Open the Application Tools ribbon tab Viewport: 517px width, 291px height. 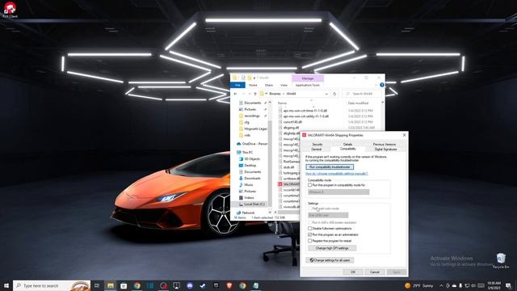[308, 85]
